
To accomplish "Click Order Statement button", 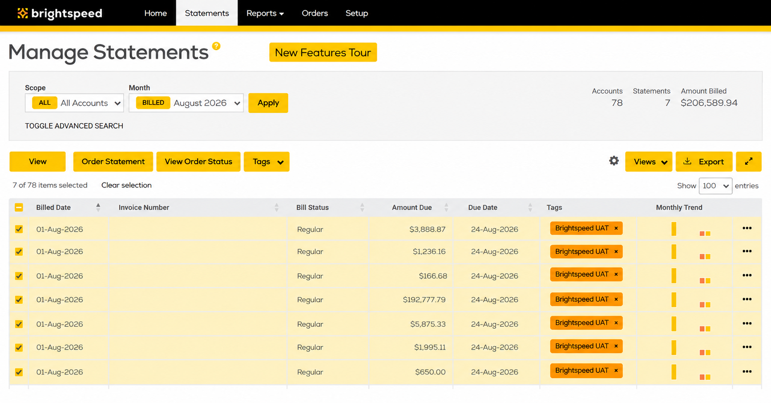I will point(113,162).
